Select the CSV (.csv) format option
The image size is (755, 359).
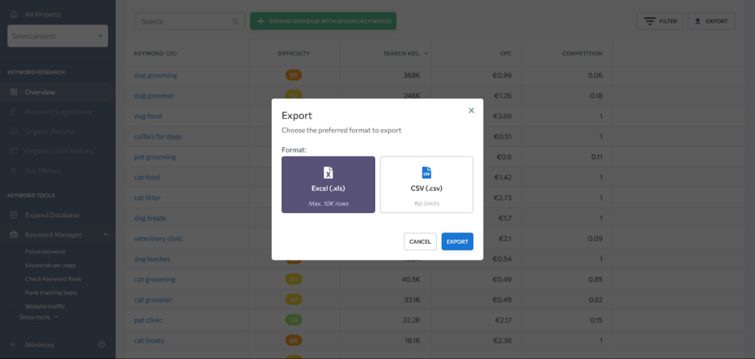click(426, 184)
